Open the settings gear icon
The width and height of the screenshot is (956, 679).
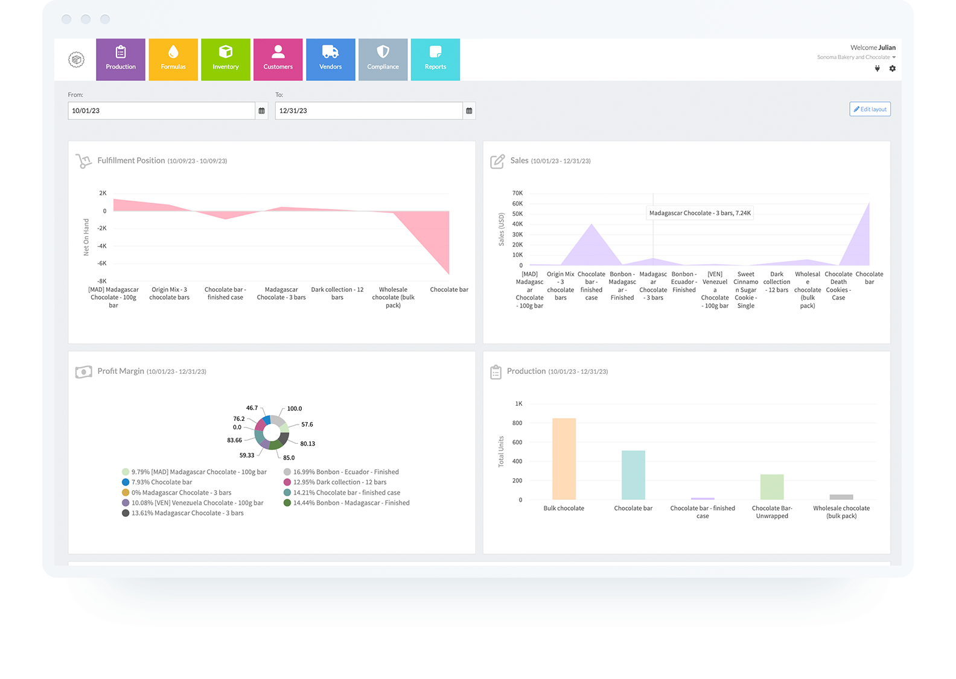(892, 69)
